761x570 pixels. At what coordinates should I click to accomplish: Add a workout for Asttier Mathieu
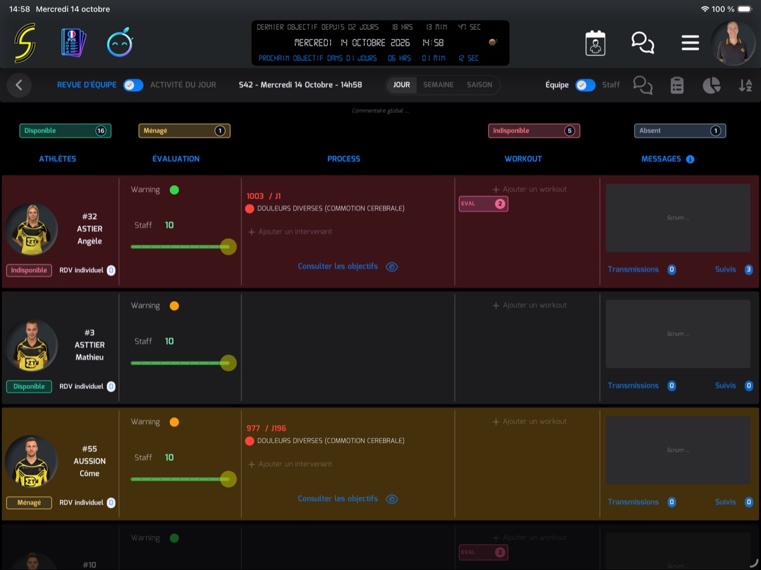pyautogui.click(x=530, y=306)
